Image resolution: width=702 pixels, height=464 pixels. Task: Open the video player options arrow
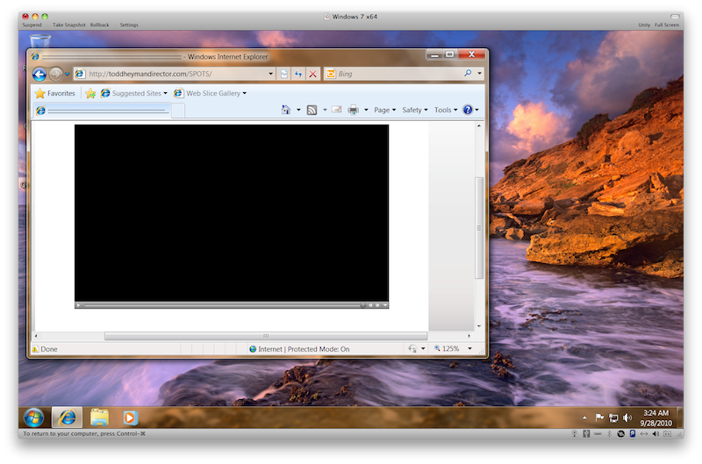pos(385,305)
